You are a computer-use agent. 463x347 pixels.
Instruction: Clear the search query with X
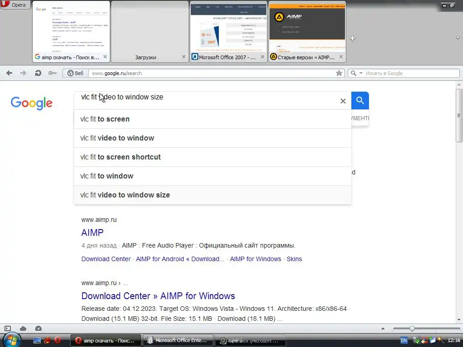[343, 101]
